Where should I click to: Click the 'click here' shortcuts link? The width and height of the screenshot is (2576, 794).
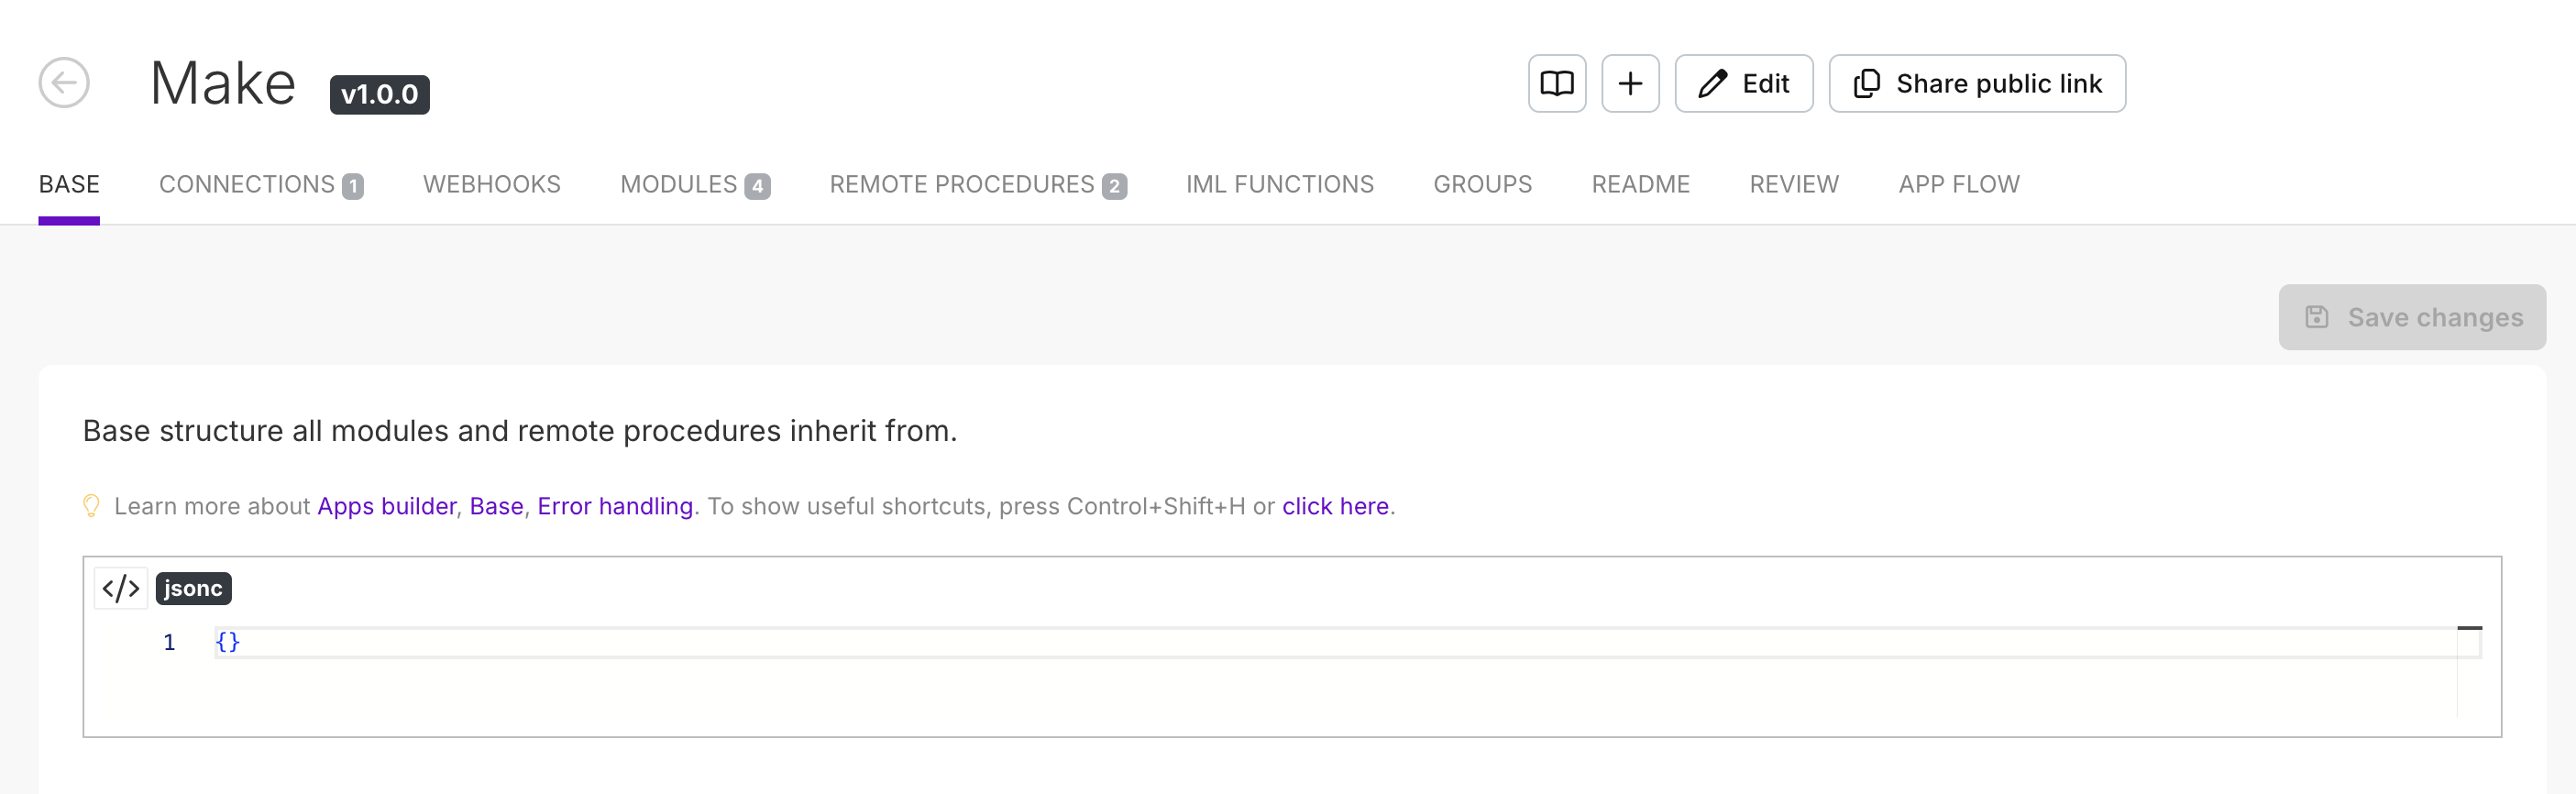coord(1335,506)
